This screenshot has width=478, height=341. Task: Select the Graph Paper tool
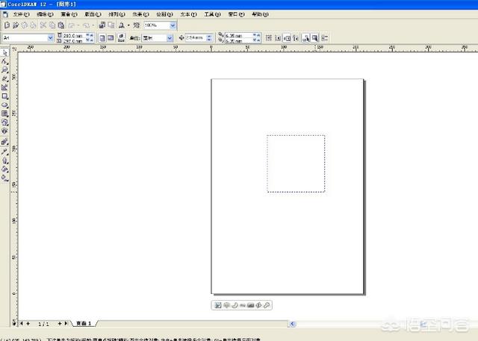4,113
